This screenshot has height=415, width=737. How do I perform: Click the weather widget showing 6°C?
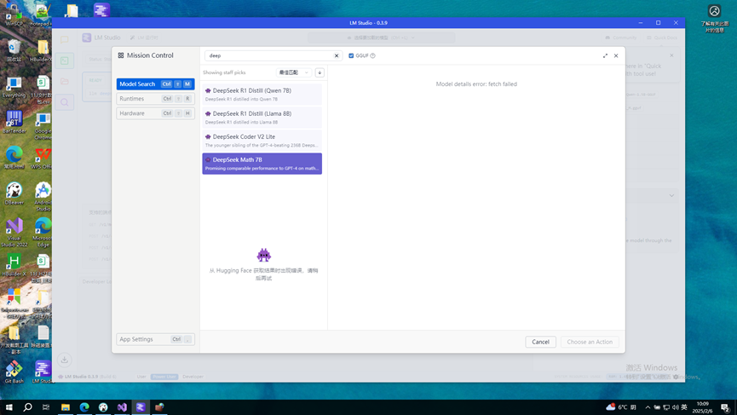pyautogui.click(x=621, y=407)
